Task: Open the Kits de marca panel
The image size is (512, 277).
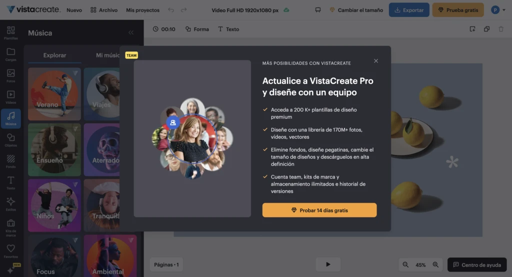Action: [11, 228]
